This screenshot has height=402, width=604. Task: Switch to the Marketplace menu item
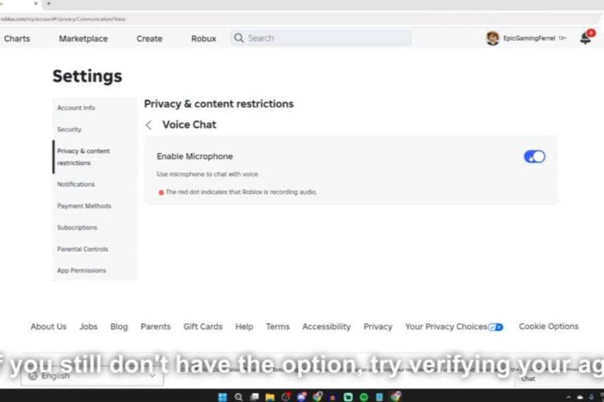pos(83,38)
